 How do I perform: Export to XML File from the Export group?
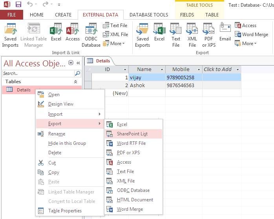click(x=192, y=35)
